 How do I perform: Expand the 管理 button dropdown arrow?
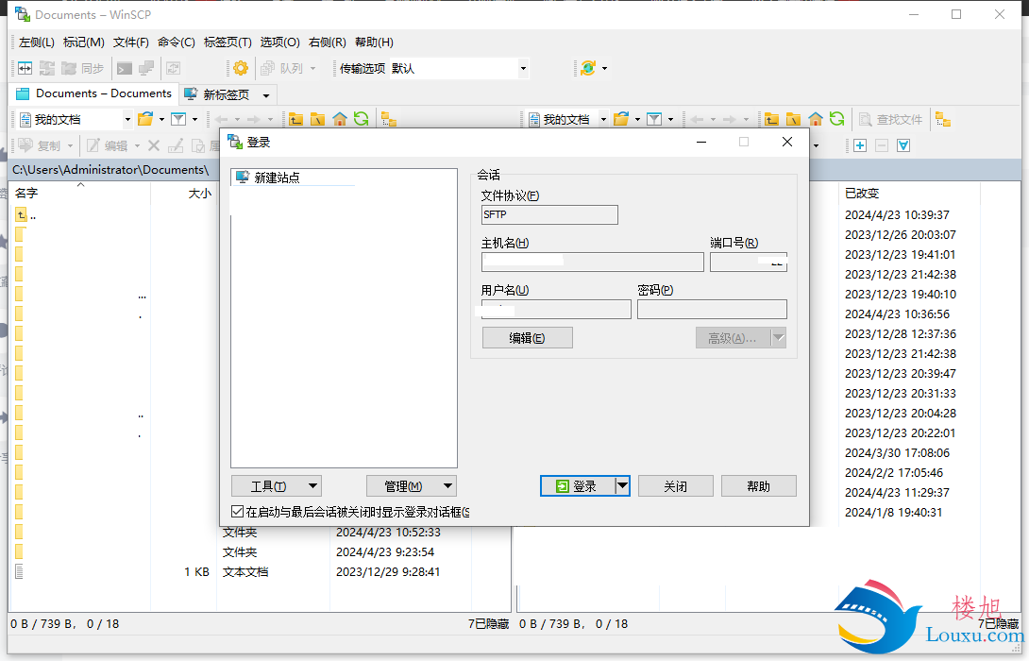[447, 486]
